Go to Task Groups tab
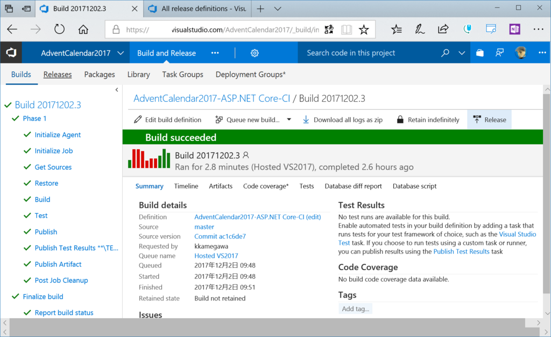 183,74
